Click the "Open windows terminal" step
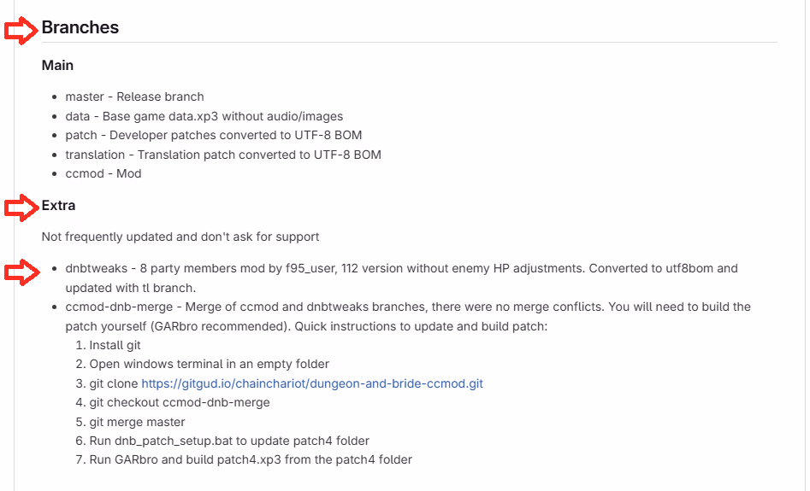 click(210, 365)
